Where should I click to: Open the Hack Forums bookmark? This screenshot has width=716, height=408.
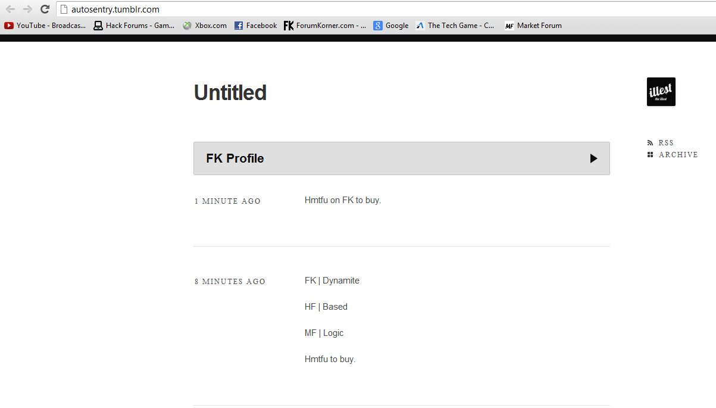[134, 26]
